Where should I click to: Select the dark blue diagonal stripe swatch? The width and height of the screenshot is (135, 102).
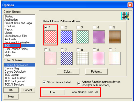[x=66, y=58]
